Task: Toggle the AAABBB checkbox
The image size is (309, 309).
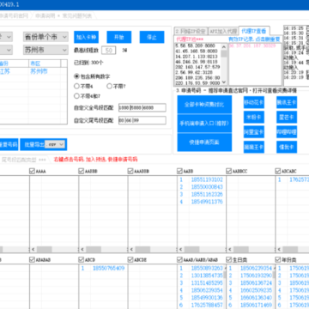Action: [x=130, y=171]
